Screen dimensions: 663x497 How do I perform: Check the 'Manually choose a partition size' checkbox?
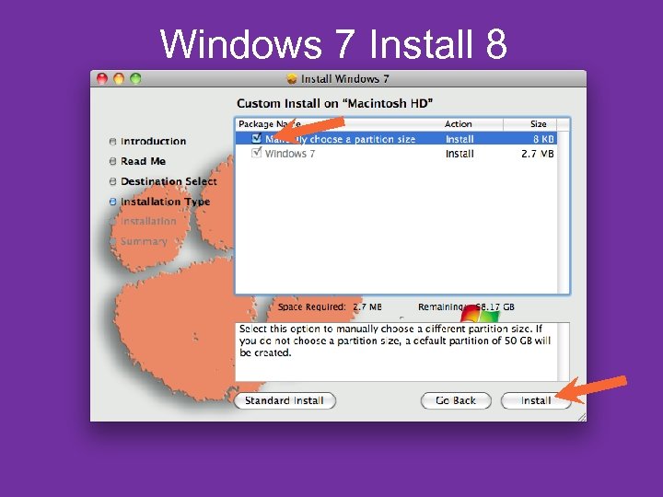[256, 138]
